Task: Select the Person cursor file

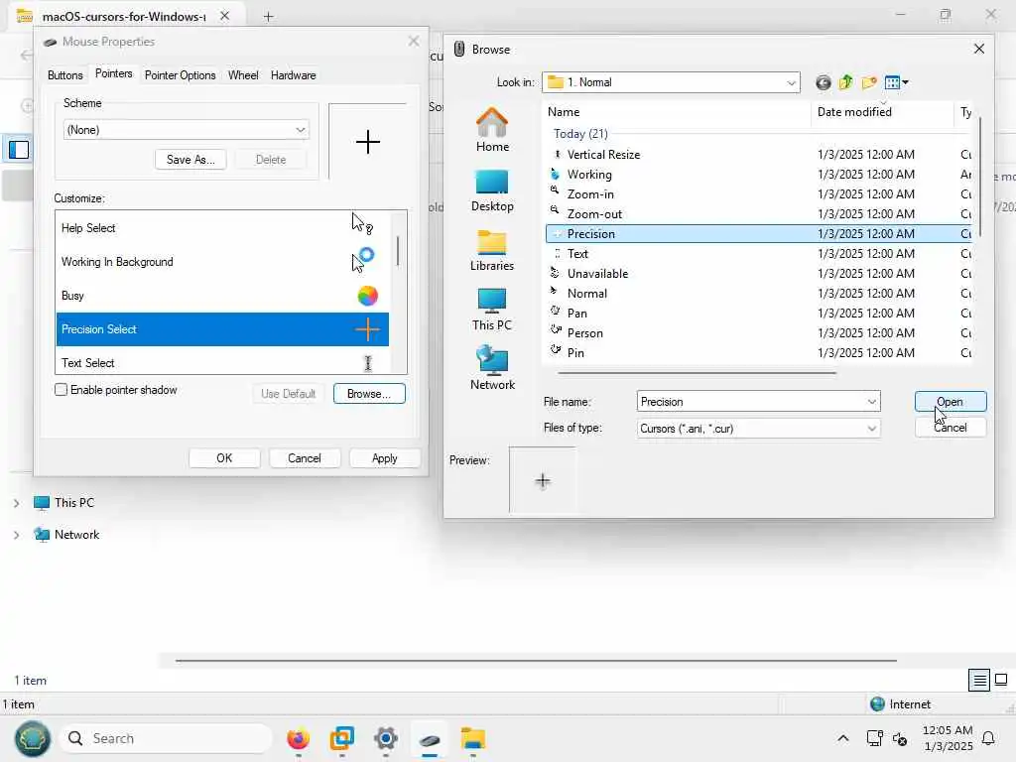Action: pyautogui.click(x=584, y=333)
